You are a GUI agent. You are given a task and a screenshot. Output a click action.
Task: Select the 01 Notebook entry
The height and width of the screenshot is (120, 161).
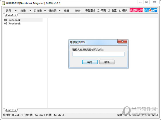pos(23,20)
